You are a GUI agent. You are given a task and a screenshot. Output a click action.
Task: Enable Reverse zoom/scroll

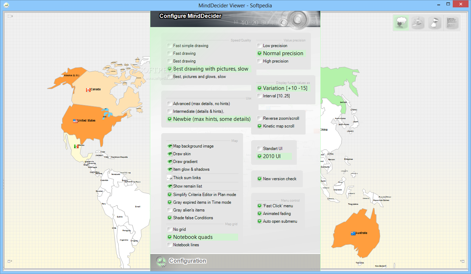(278, 118)
